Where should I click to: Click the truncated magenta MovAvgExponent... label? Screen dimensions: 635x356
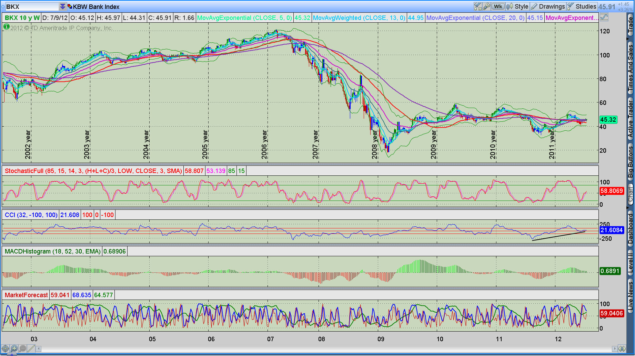pyautogui.click(x=572, y=18)
